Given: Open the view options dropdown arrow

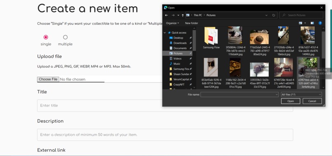Looking at the screenshot, I should (305, 23).
